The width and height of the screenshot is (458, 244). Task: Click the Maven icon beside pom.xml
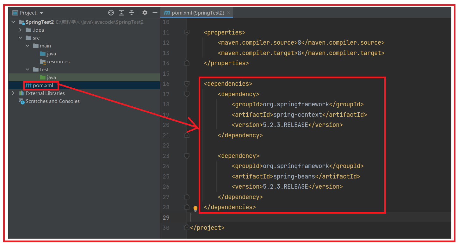point(28,85)
